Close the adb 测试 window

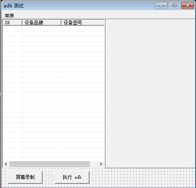click(x=188, y=5)
